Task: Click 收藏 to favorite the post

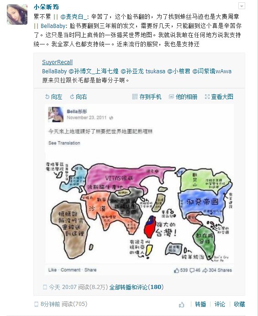Action: coord(239,304)
